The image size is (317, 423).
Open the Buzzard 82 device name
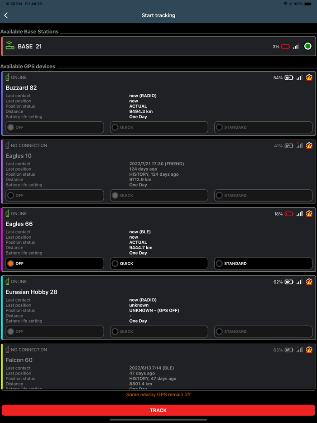pyautogui.click(x=21, y=88)
